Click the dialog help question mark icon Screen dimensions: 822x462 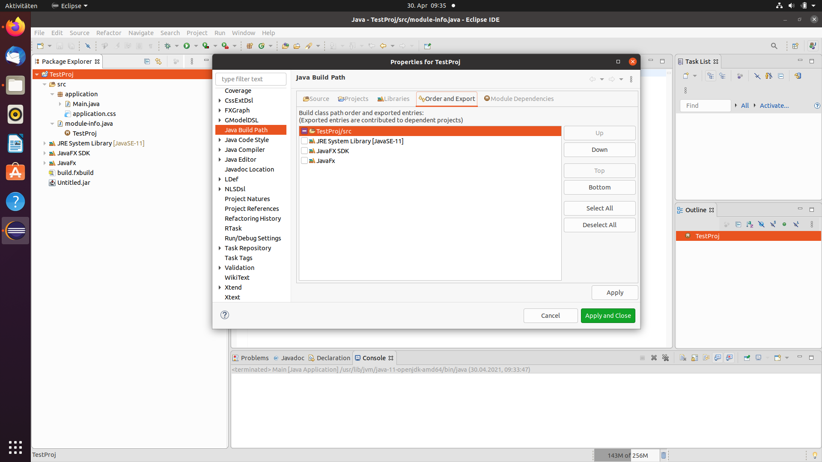point(225,315)
